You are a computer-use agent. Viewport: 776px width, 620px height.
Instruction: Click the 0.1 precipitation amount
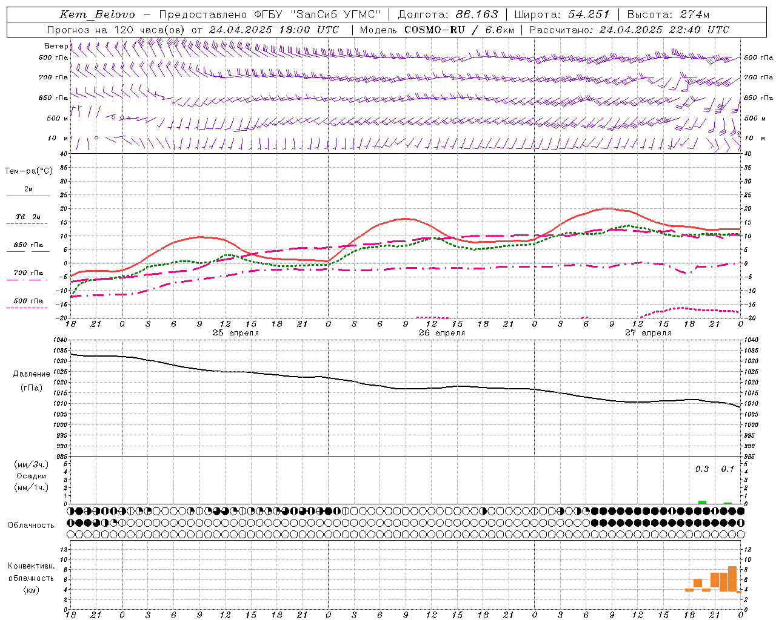point(727,469)
